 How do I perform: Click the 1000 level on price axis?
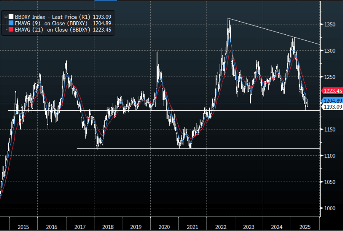pyautogui.click(x=330, y=208)
